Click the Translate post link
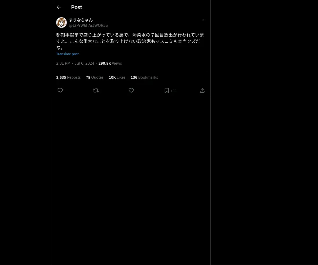 pos(67,54)
